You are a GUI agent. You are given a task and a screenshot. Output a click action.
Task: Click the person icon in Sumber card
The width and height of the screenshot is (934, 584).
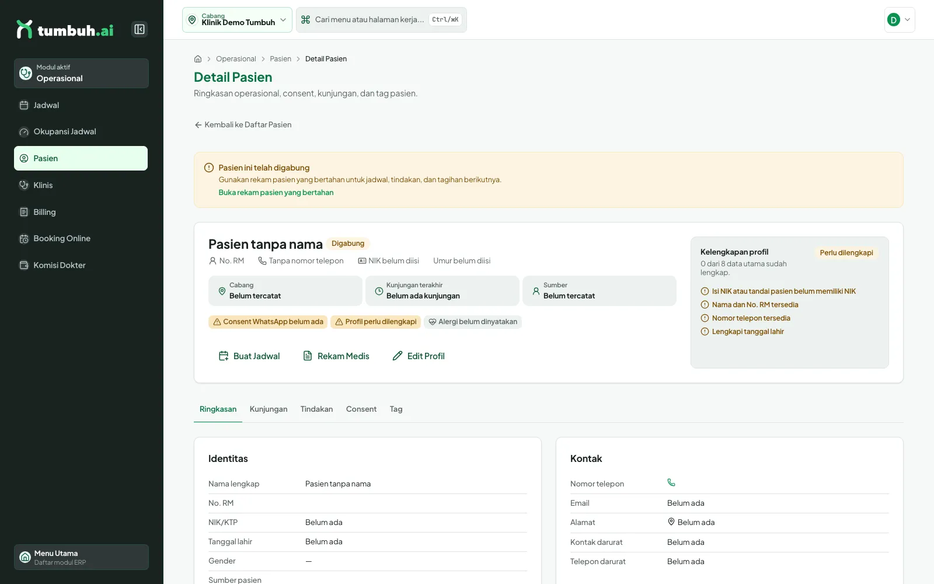pos(536,291)
